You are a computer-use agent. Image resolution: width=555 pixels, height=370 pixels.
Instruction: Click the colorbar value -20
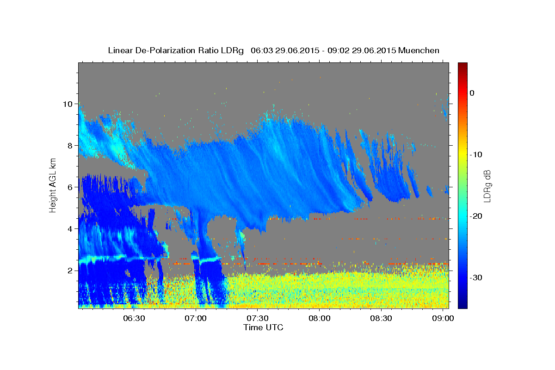tap(475, 216)
